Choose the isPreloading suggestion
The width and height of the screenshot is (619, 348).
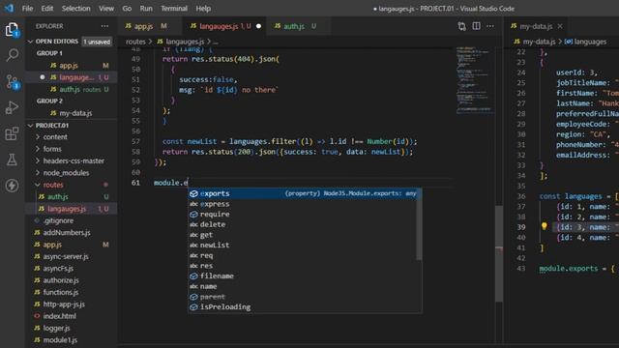point(303,306)
